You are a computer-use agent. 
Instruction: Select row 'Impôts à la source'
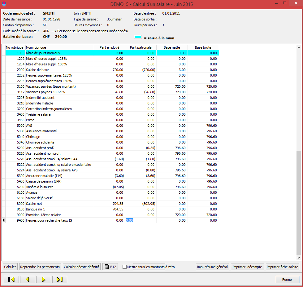[112, 187]
